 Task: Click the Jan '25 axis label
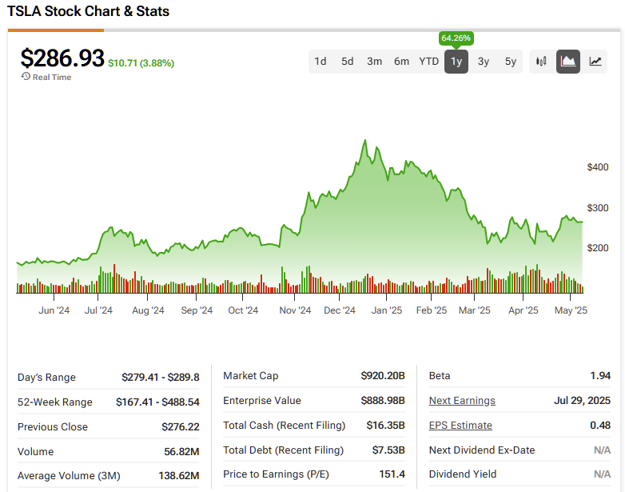(387, 310)
